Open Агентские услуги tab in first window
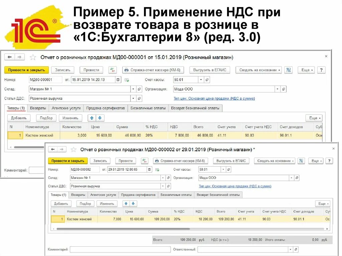342x256 pixels. click(x=66, y=108)
